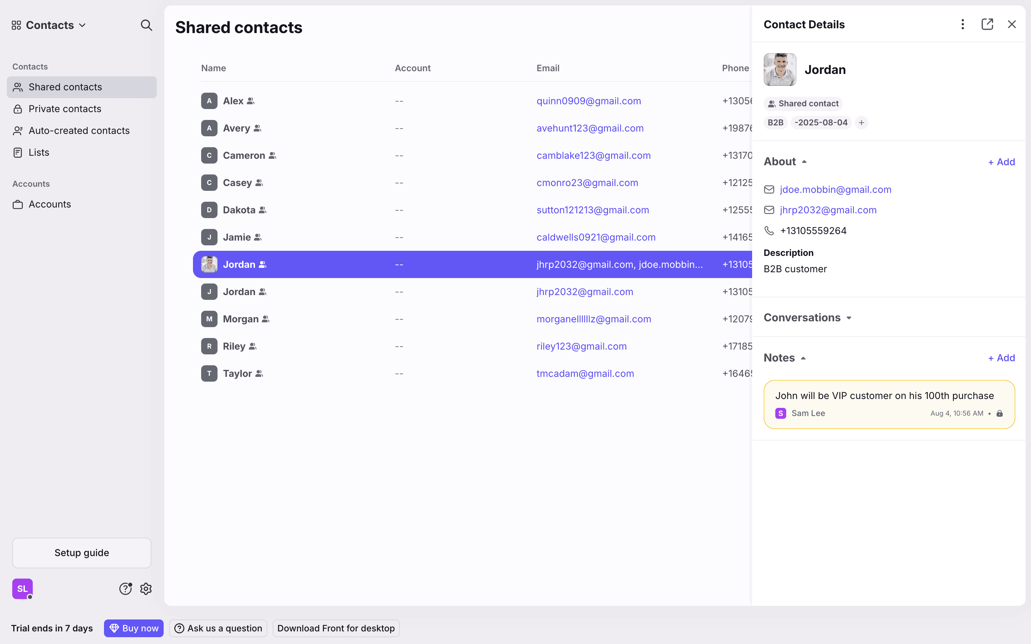Click the search magnifier icon in sidebar

tap(146, 25)
